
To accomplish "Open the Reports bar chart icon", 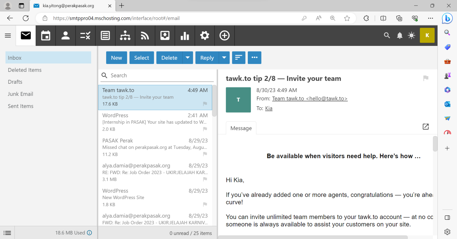I will (185, 36).
